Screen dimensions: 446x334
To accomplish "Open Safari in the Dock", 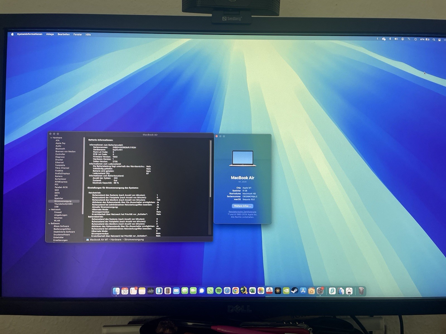I will point(227,291).
